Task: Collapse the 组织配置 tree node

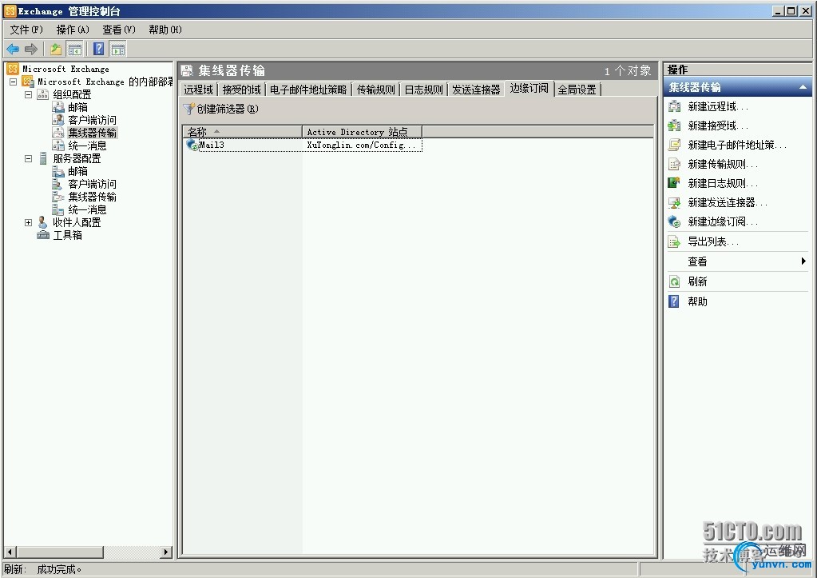Action: pos(28,94)
